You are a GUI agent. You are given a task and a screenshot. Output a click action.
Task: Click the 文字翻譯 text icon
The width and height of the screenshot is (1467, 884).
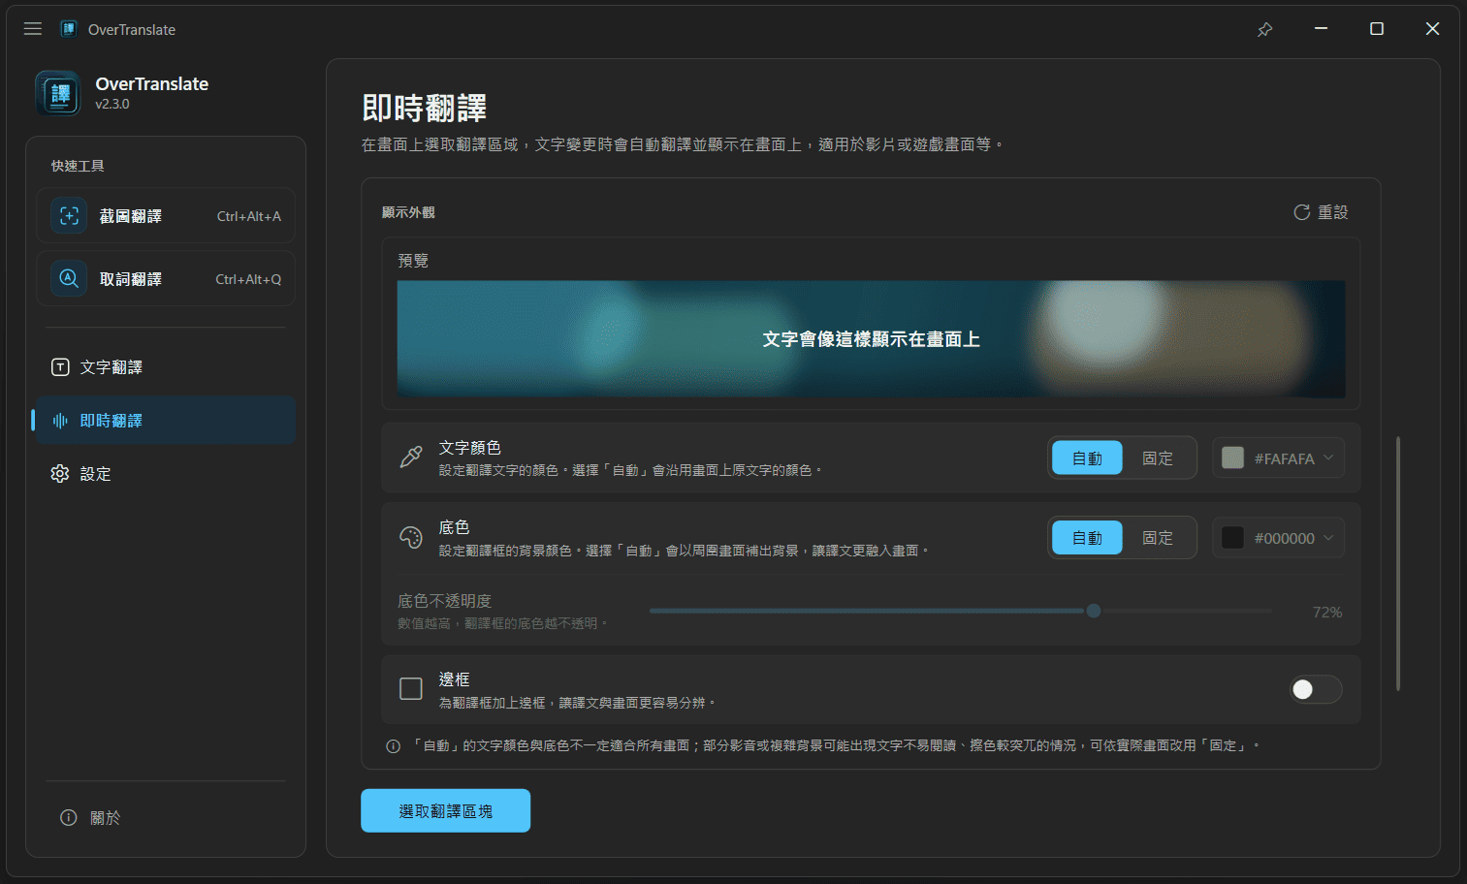60,367
